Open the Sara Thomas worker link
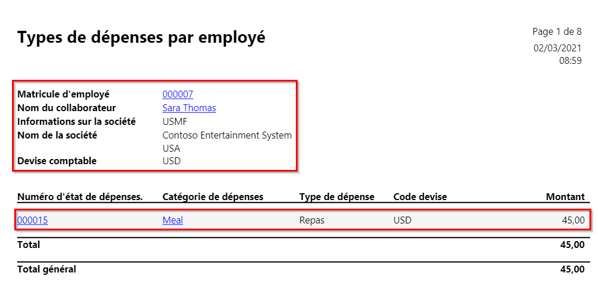Image resolution: width=598 pixels, height=293 pixels. coord(189,108)
